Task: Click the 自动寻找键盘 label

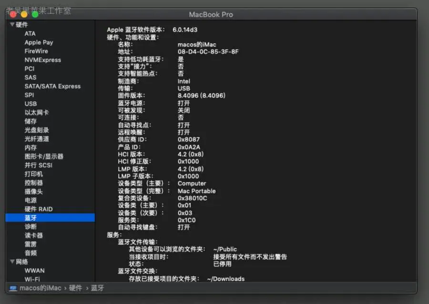Action: click(x=138, y=227)
